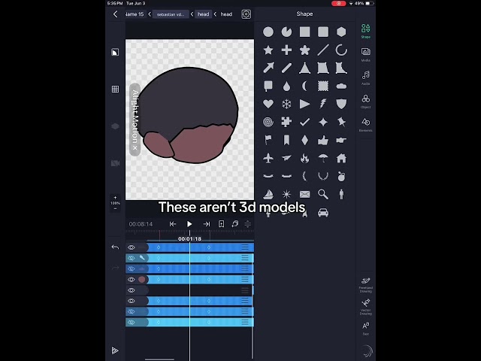Image resolution: width=481 pixels, height=361 pixels.
Task: Open Vector Drawing tool
Action: point(365,305)
